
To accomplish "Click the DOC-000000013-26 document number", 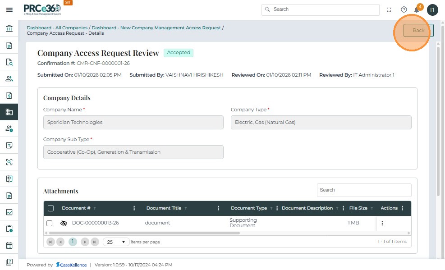I will (96, 223).
